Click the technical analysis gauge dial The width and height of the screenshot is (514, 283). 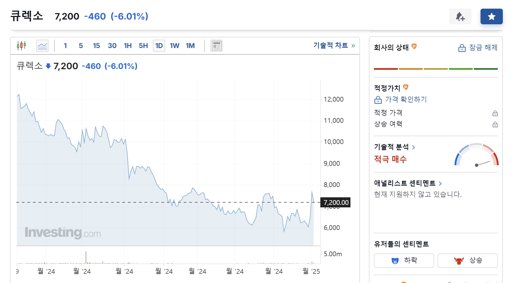[476, 155]
